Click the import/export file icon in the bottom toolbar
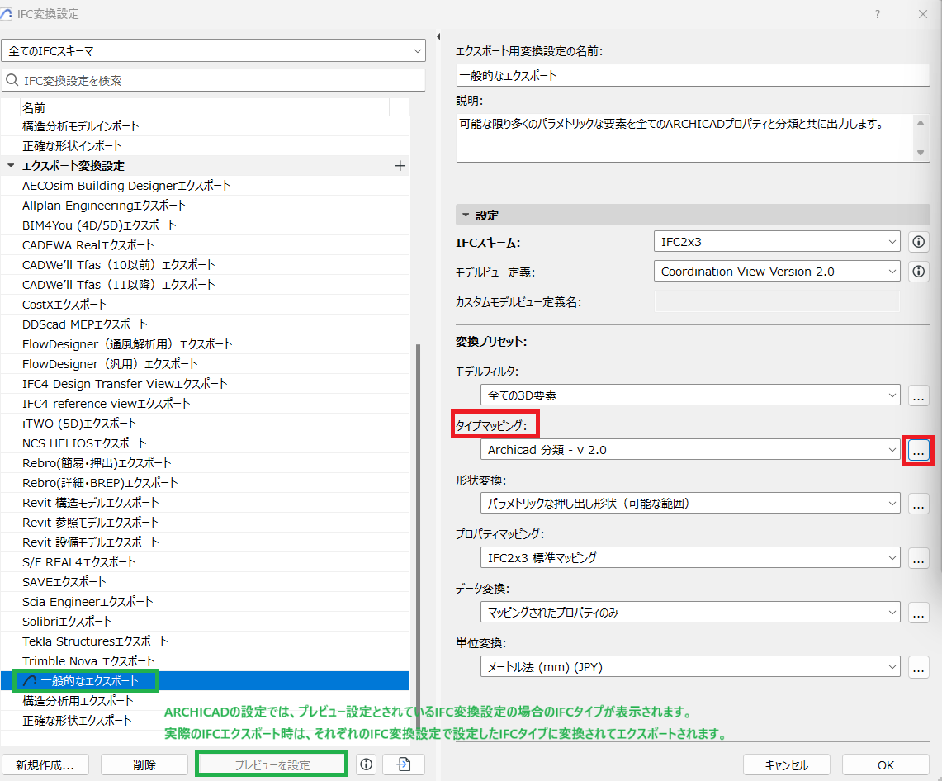The image size is (942, 781). pos(404,764)
